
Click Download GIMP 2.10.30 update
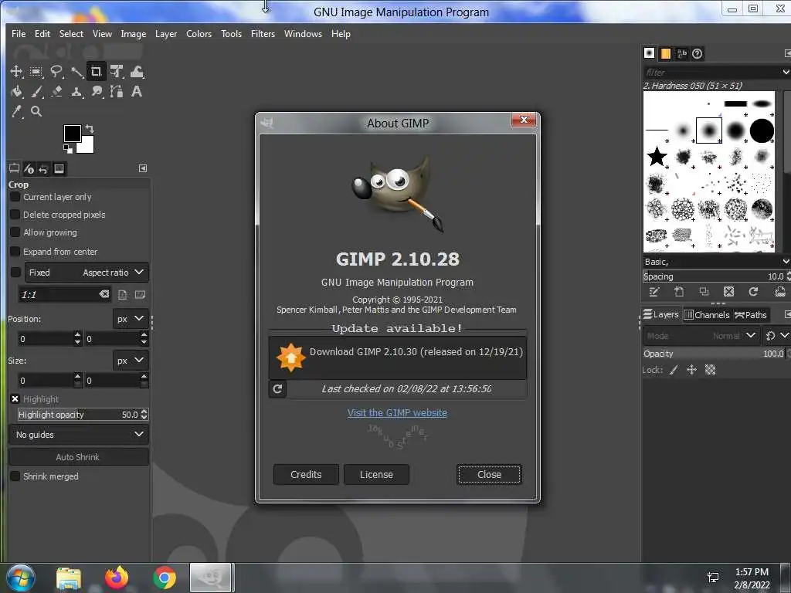[398, 357]
